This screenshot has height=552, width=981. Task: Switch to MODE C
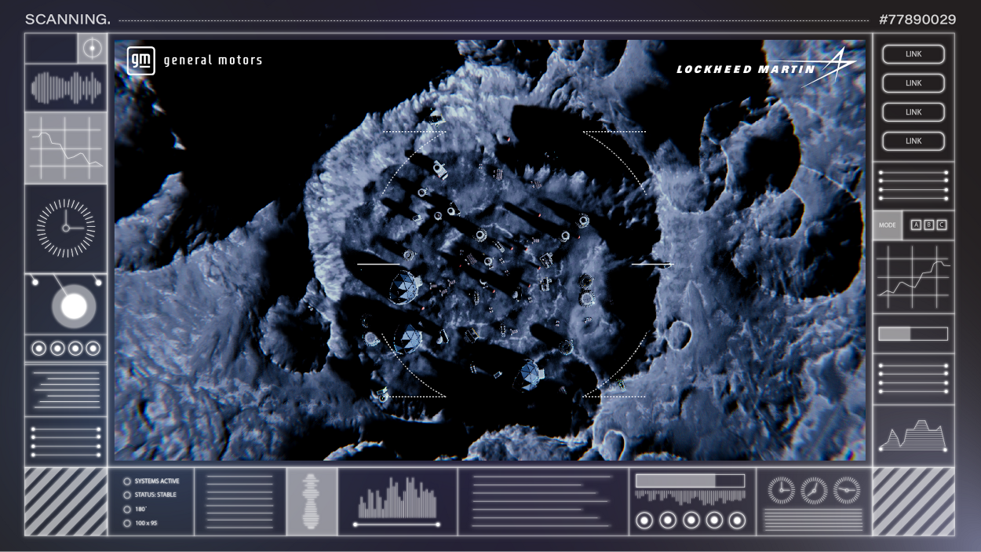pyautogui.click(x=942, y=224)
